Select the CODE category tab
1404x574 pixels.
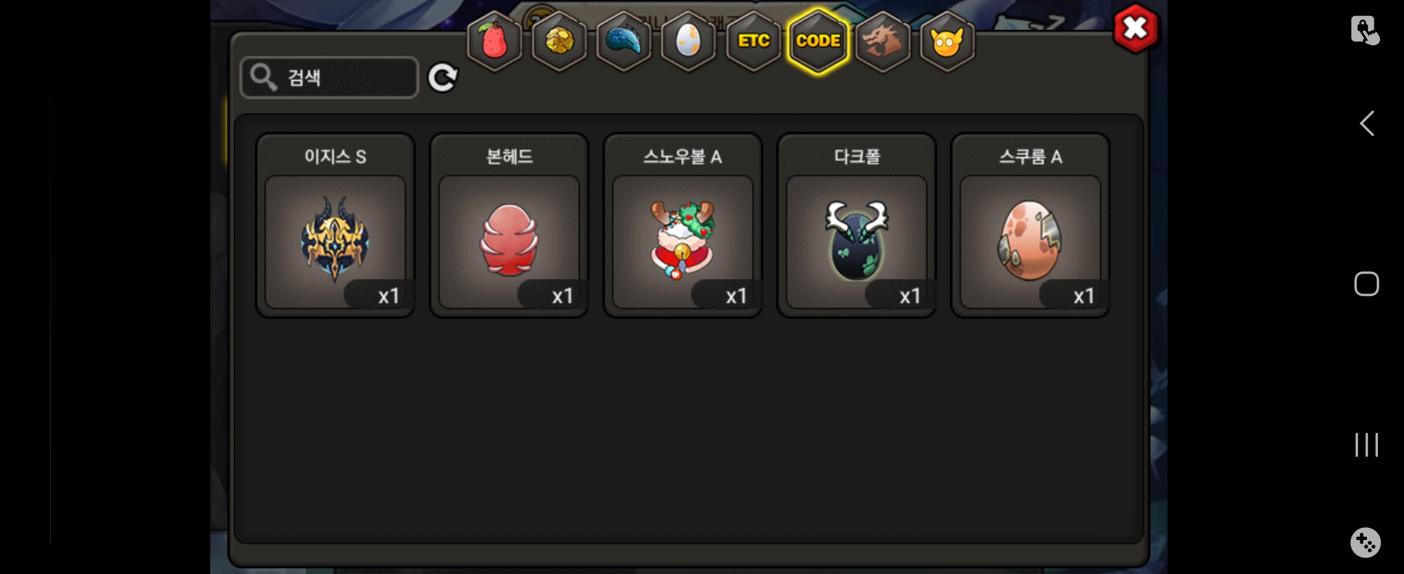click(818, 41)
